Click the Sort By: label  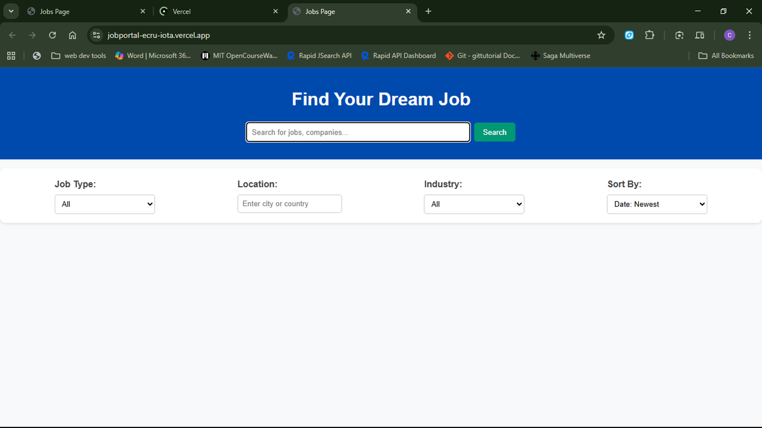coord(624,184)
